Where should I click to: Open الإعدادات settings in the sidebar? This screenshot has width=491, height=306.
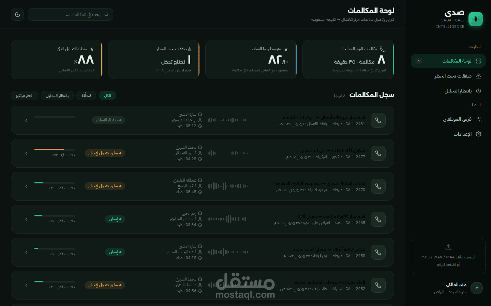click(448, 134)
